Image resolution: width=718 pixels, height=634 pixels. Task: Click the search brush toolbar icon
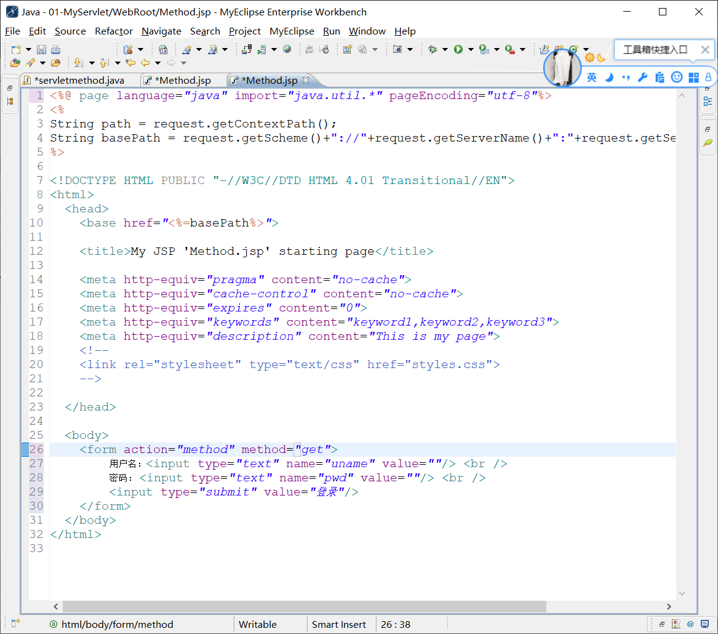click(31, 63)
